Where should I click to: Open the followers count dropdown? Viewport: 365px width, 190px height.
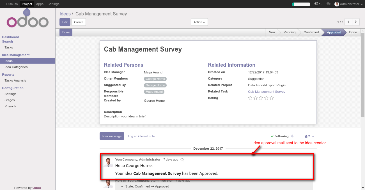309,136
